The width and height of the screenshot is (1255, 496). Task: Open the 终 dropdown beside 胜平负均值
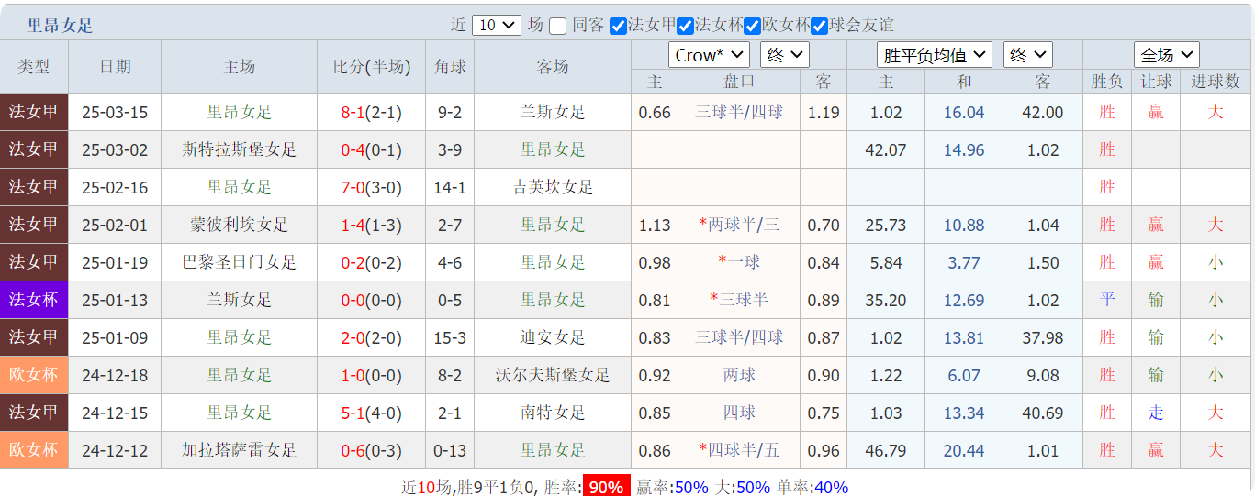point(1027,55)
